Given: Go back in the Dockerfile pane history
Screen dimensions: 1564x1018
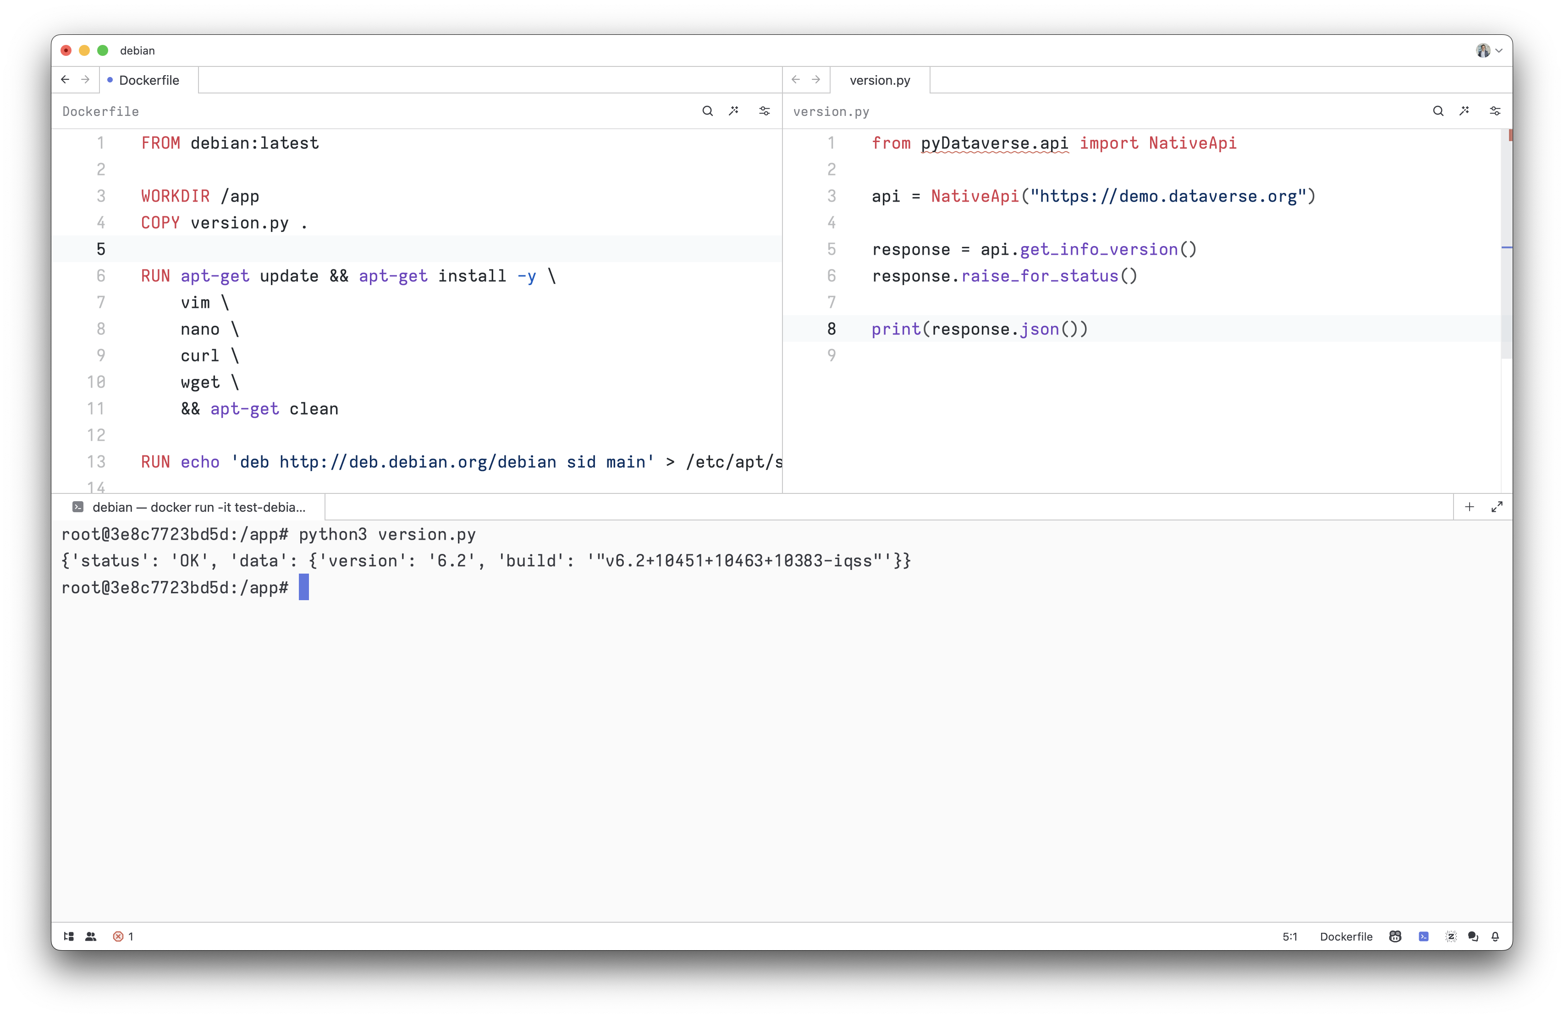Looking at the screenshot, I should coord(65,79).
